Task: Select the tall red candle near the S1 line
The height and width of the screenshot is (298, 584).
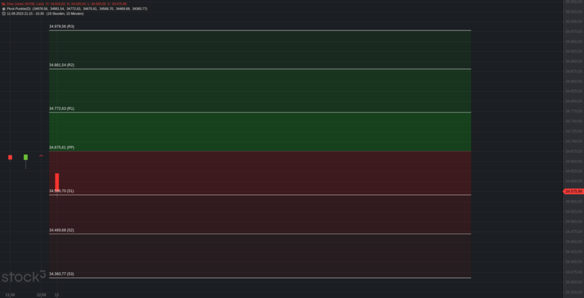Action: click(57, 182)
